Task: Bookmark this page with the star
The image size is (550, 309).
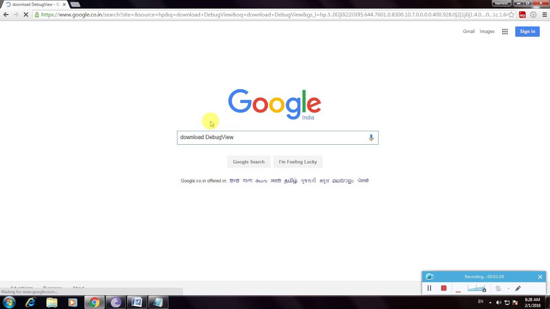Action: pyautogui.click(x=511, y=15)
